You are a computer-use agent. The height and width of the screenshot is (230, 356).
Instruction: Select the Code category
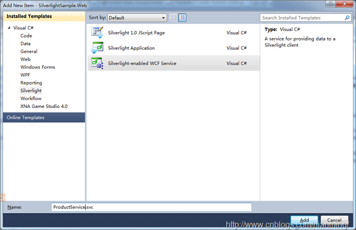coord(26,36)
